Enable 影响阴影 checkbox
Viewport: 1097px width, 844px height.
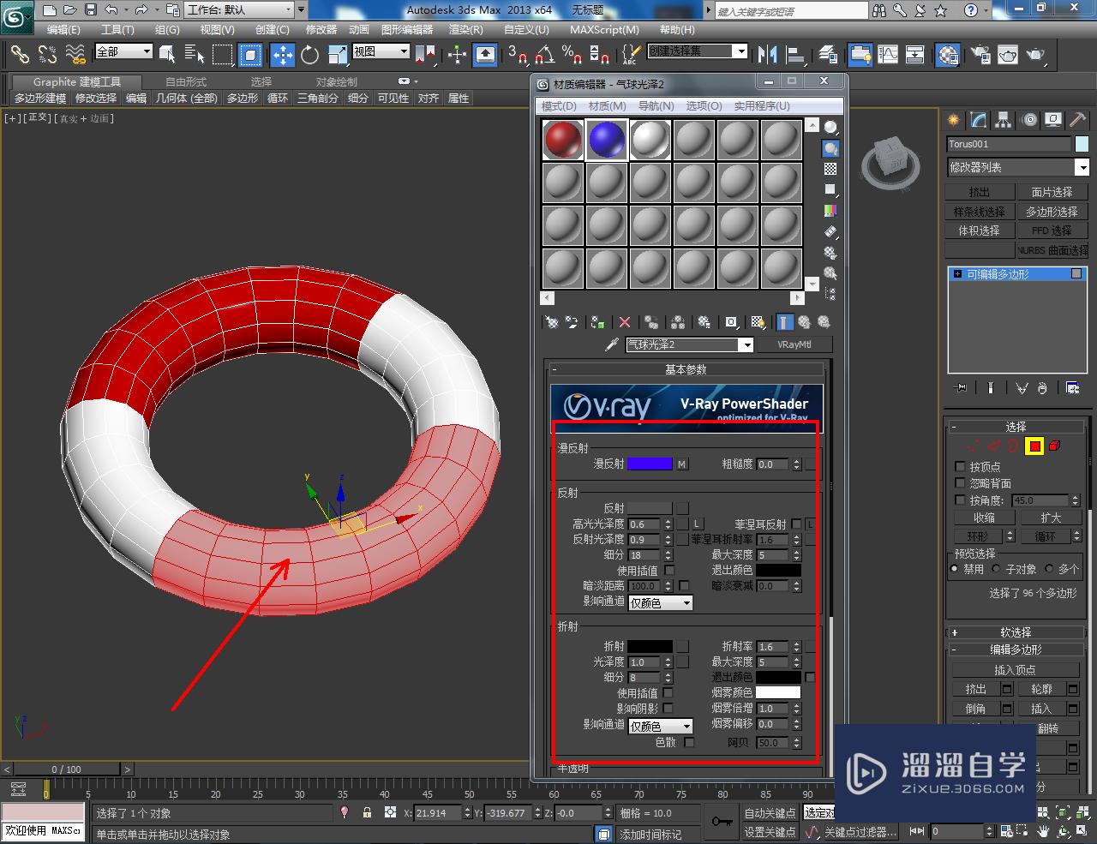[668, 708]
